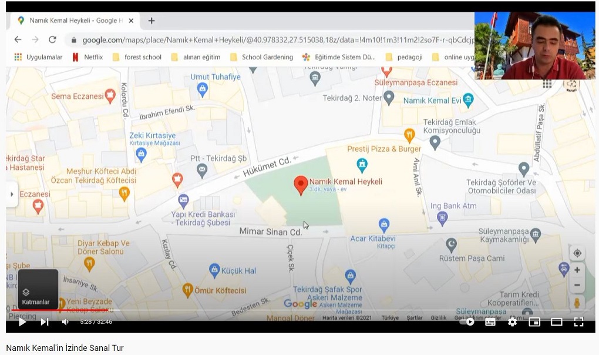Zoom in on the map
The image size is (599, 355).
point(577,270)
